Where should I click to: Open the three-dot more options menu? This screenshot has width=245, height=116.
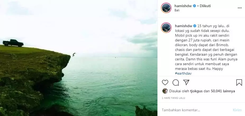click(239, 8)
